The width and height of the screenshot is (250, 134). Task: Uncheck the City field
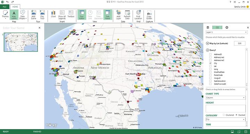pyautogui.click(x=210, y=63)
